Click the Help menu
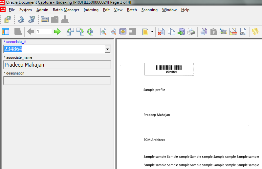The width and height of the screenshot is (262, 169). pos(185,10)
